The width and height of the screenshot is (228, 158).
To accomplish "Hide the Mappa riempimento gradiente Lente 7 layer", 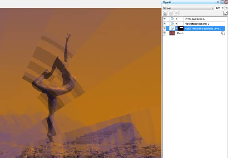I will click(165, 28).
